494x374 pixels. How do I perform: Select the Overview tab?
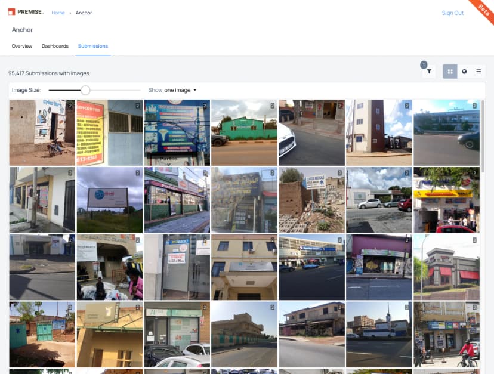[x=22, y=46]
